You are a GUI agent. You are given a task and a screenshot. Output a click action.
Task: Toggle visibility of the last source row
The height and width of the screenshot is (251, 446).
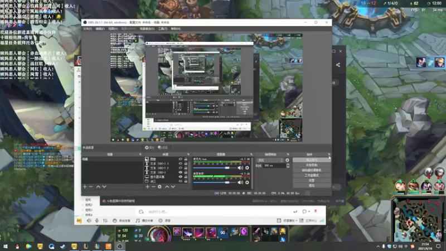[180, 181]
